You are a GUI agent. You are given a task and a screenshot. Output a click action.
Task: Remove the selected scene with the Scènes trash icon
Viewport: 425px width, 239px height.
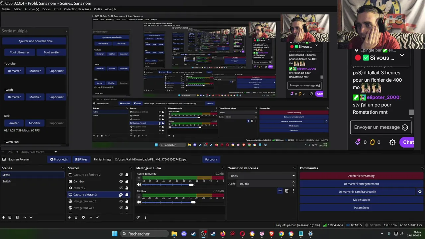tap(10, 217)
